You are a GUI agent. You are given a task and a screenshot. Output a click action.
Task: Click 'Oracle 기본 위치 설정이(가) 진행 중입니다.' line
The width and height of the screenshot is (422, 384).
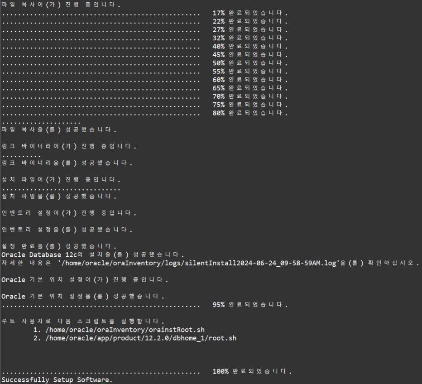85,280
